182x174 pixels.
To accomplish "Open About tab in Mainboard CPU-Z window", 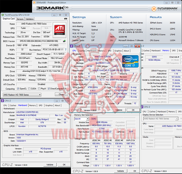I will click(57, 105).
